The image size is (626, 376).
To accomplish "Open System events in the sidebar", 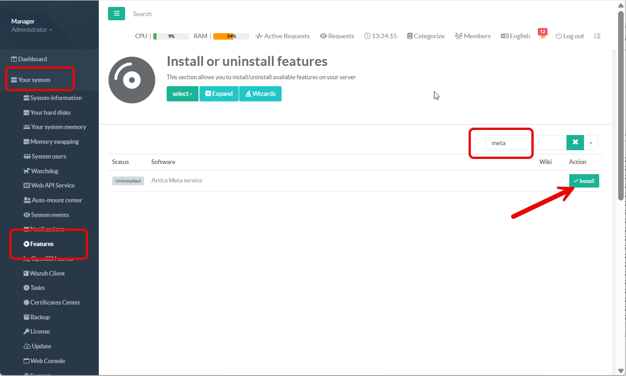I will tap(49, 215).
